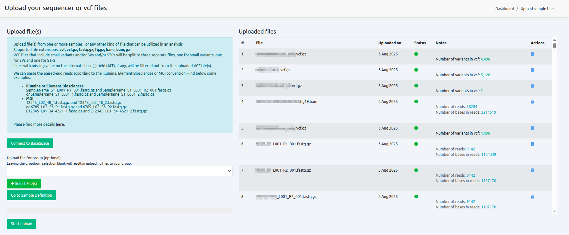Delete file in row 1 with trash icon
Viewport: 569px width, 235px height.
click(532, 54)
